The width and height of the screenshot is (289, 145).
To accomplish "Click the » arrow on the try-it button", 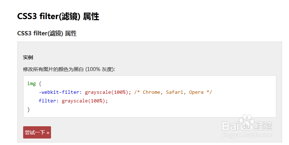I will (x=48, y=133).
